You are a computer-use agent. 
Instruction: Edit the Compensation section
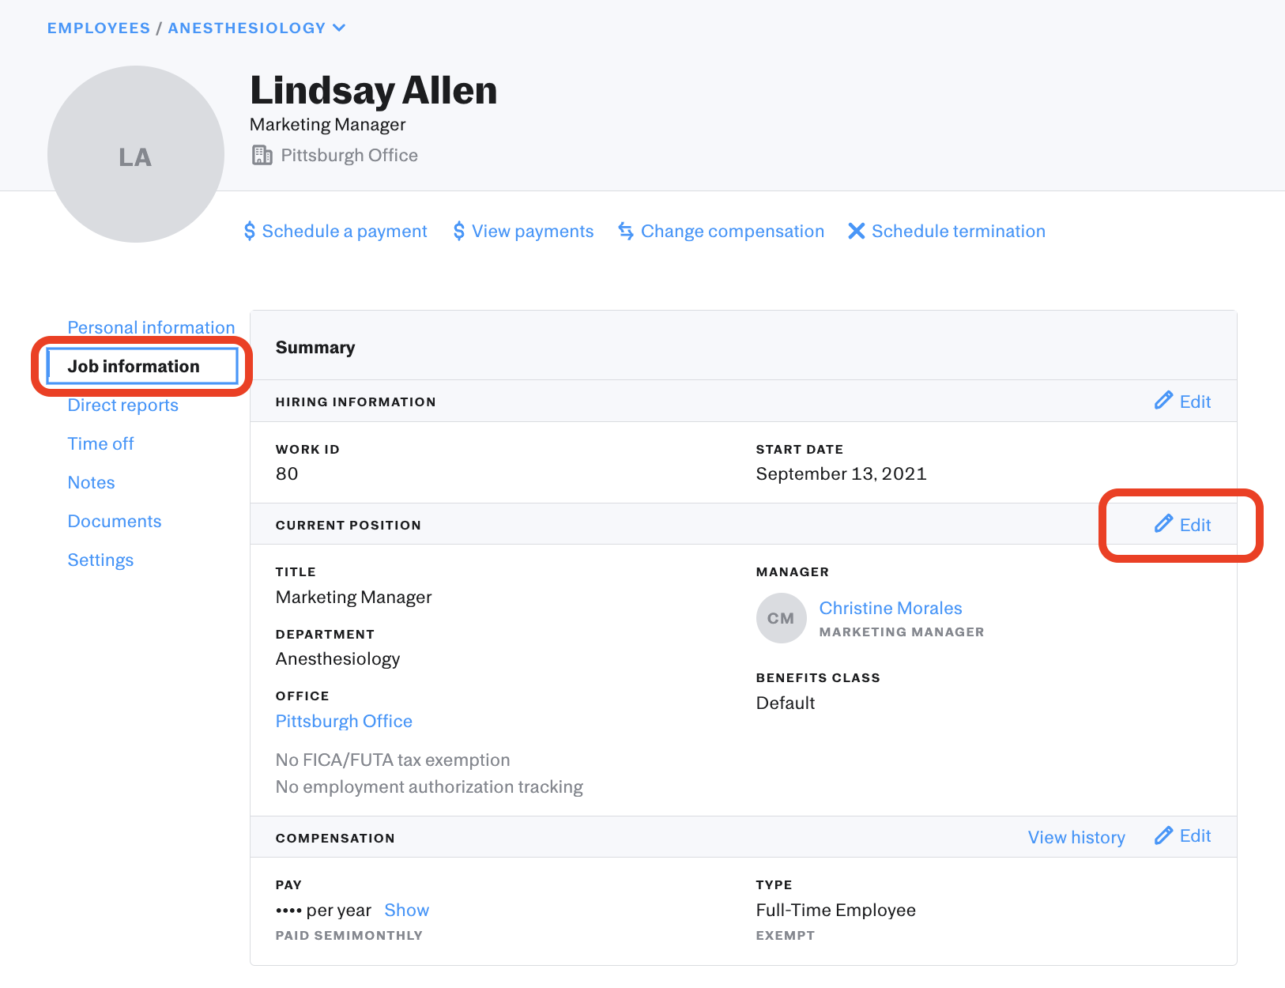[x=1183, y=835]
